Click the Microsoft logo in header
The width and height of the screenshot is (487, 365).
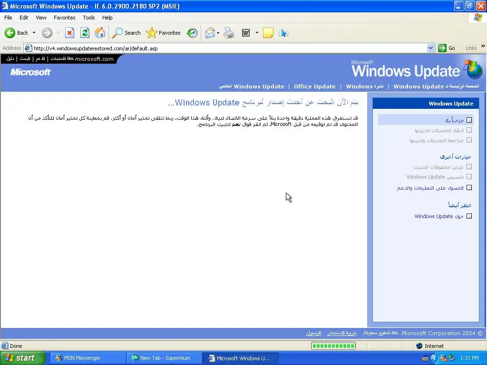pyautogui.click(x=30, y=72)
